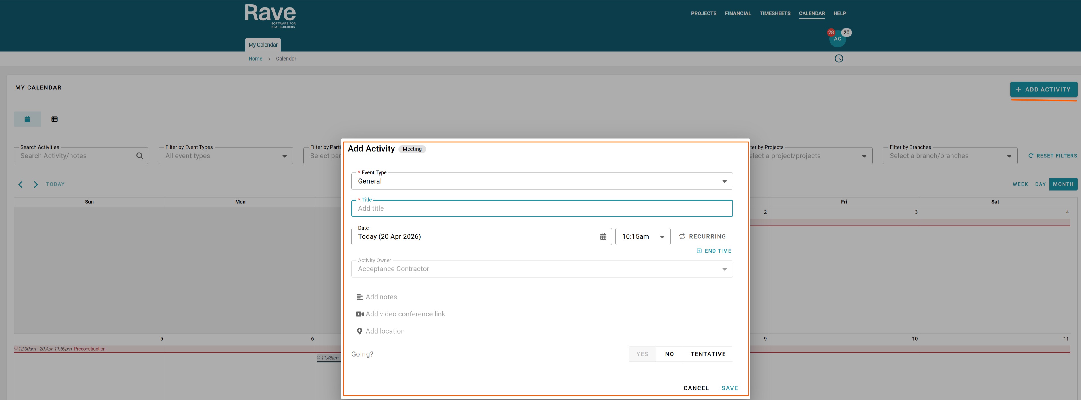Click the search magnifier icon
The image size is (1081, 400).
coord(140,156)
